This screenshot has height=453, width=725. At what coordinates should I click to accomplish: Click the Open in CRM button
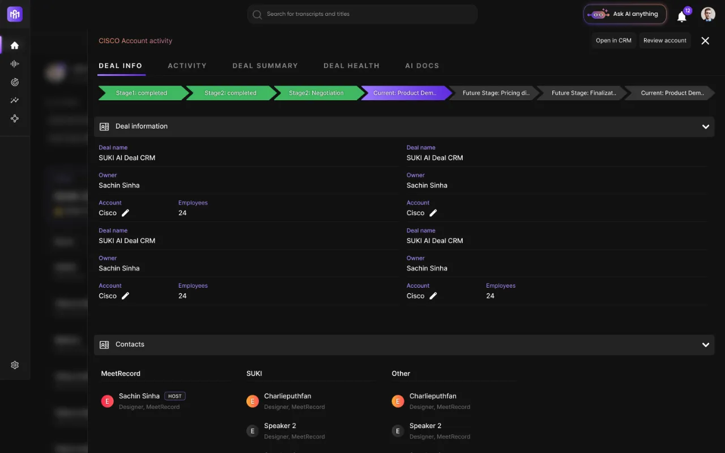613,41
